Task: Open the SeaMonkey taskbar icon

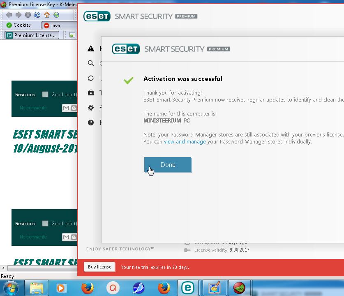Action: point(139,288)
